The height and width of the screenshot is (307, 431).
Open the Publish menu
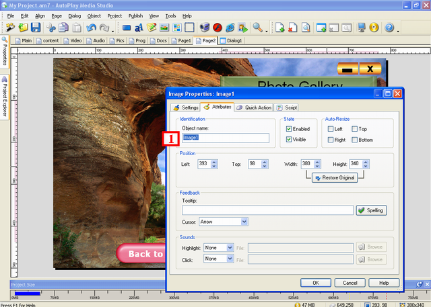[135, 15]
